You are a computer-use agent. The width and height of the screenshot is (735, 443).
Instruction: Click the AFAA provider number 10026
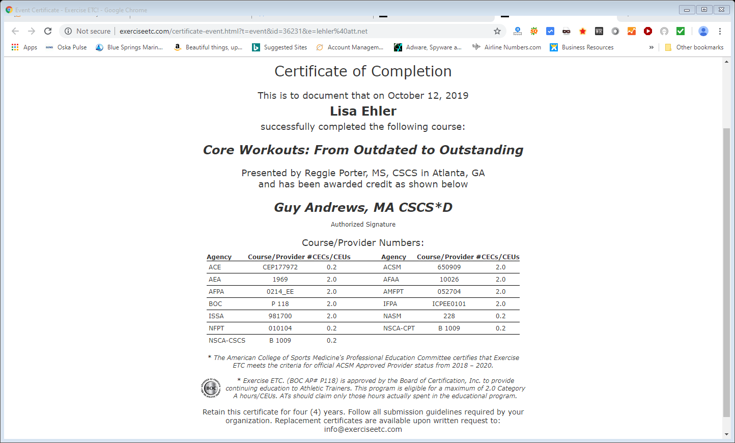(449, 280)
